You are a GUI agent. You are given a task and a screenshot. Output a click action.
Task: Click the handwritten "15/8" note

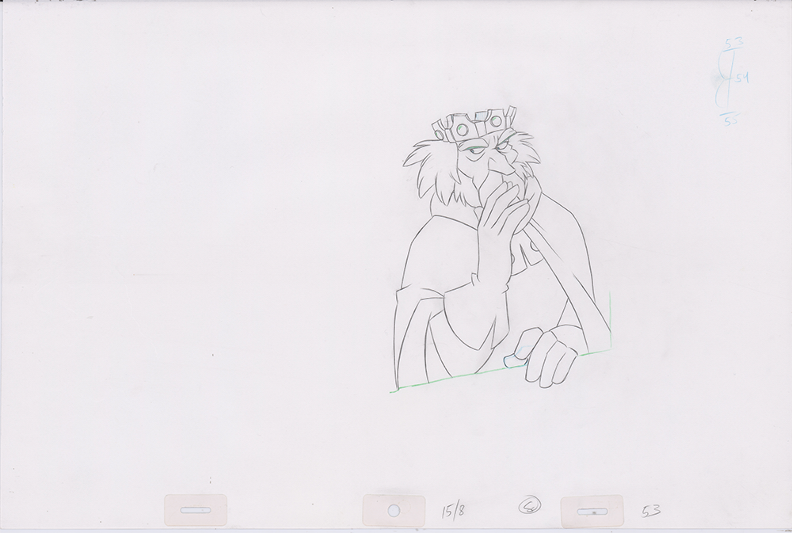454,509
